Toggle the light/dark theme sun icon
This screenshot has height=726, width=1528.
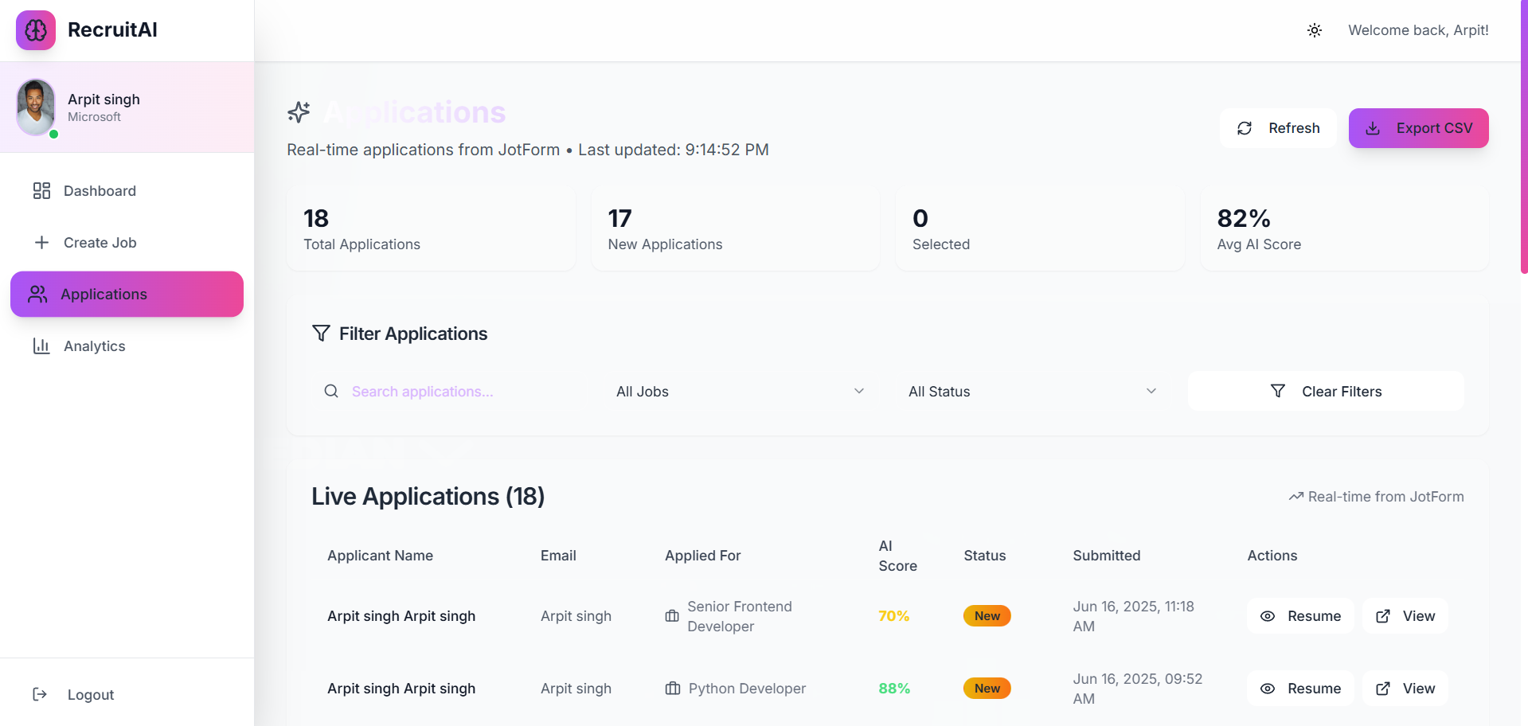pos(1315,30)
